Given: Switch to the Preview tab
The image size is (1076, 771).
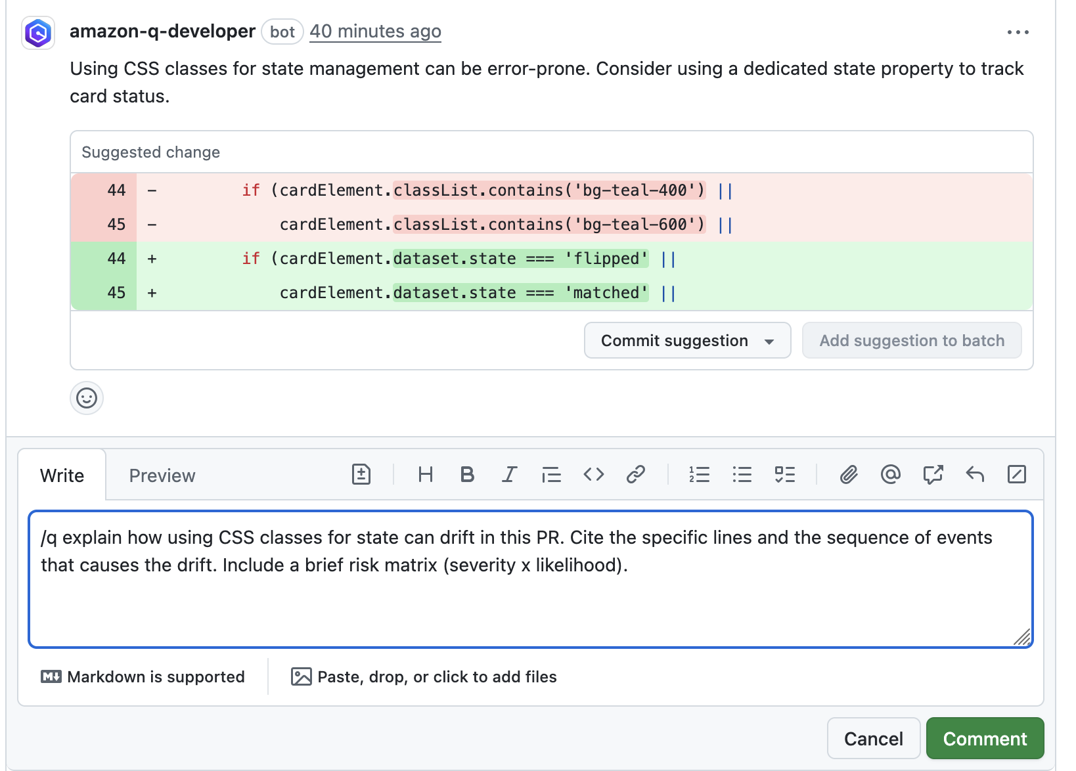Looking at the screenshot, I should (162, 475).
